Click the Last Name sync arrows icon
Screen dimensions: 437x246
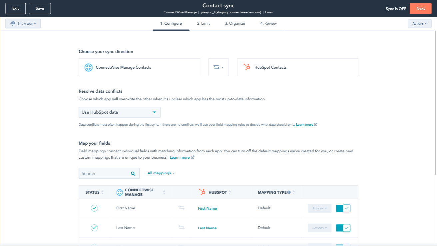coord(182,227)
